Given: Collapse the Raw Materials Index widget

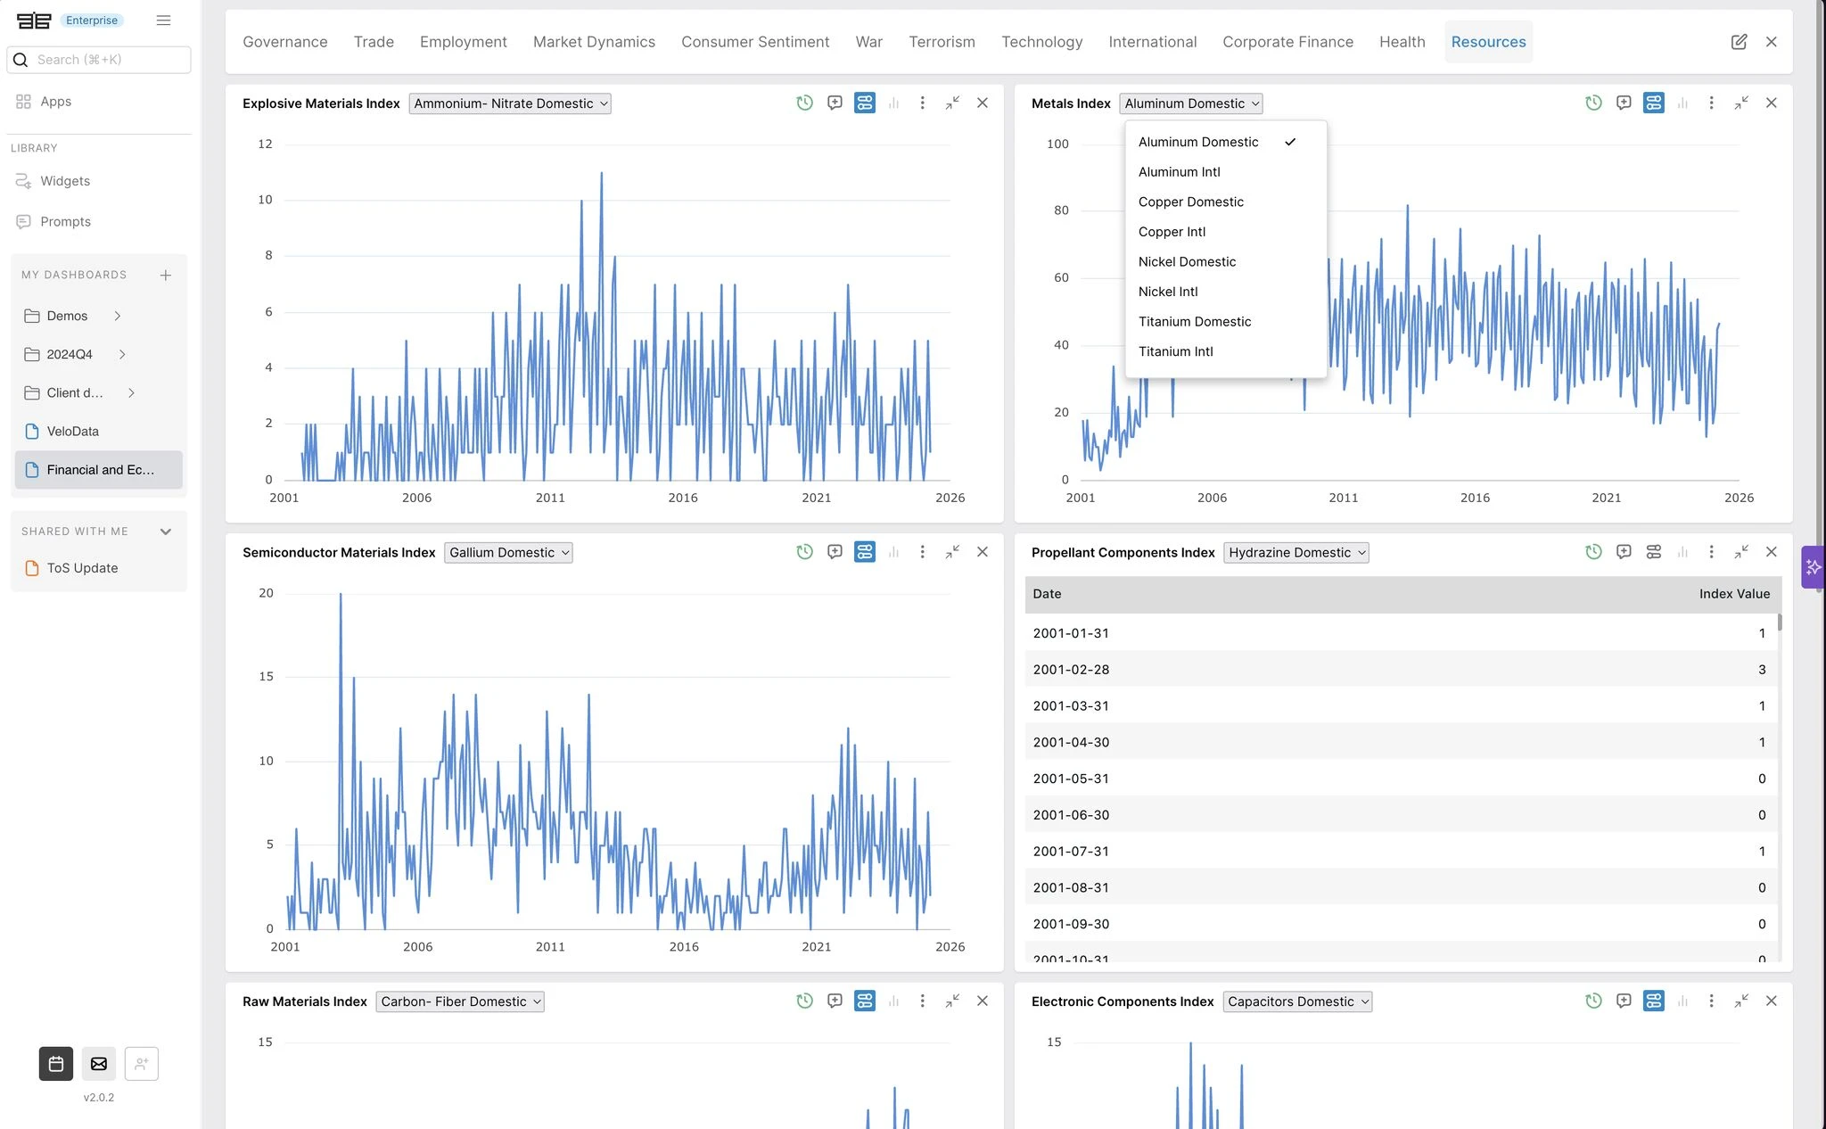Looking at the screenshot, I should click(x=952, y=1001).
